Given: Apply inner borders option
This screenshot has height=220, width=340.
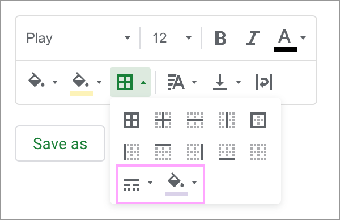Looking at the screenshot, I should point(163,120).
